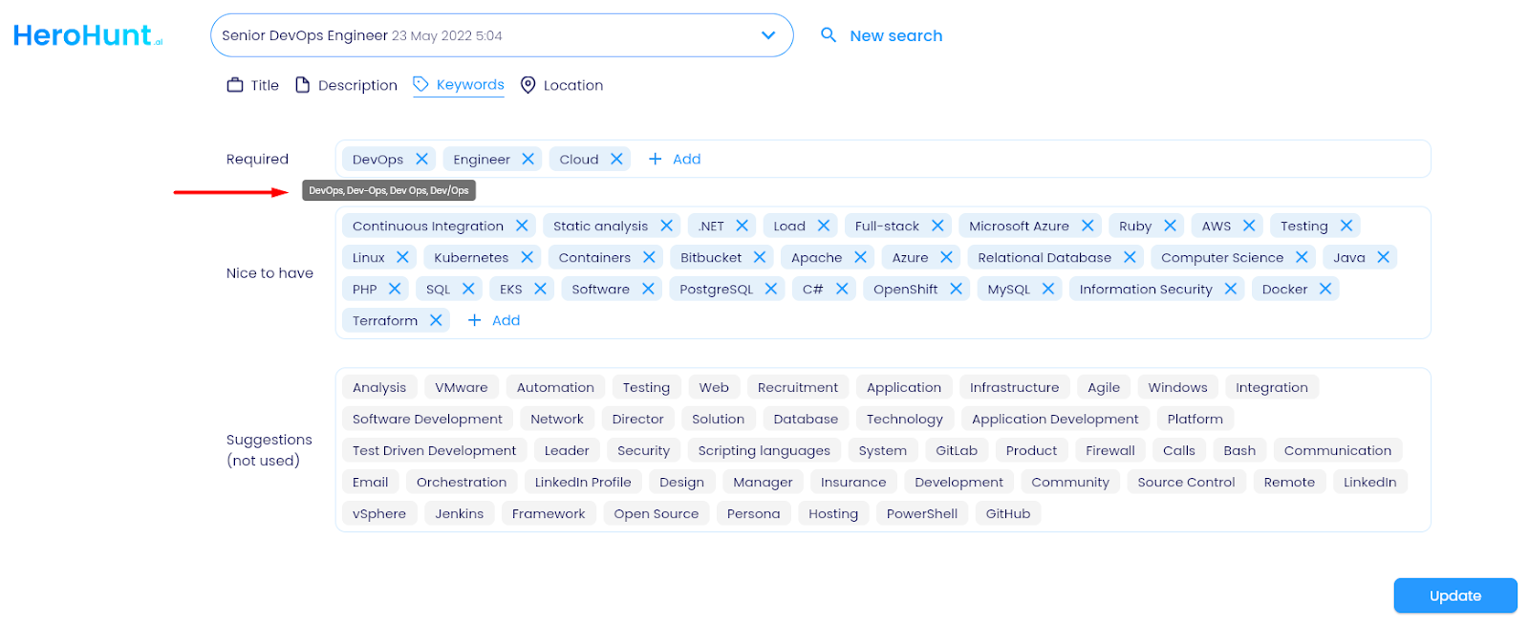This screenshot has width=1529, height=627.
Task: Go to the Location tab
Action: (x=562, y=85)
